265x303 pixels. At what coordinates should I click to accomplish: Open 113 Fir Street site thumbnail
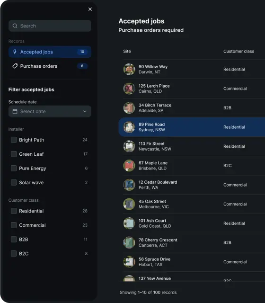click(x=129, y=146)
